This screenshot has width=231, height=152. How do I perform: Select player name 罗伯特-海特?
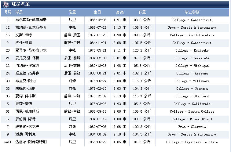[x=25, y=119]
